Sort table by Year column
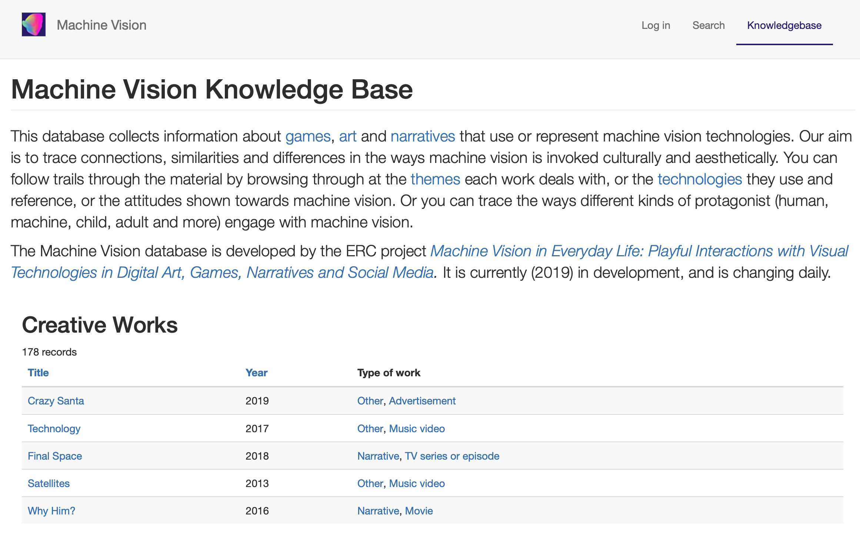The image size is (860, 540). [x=256, y=373]
